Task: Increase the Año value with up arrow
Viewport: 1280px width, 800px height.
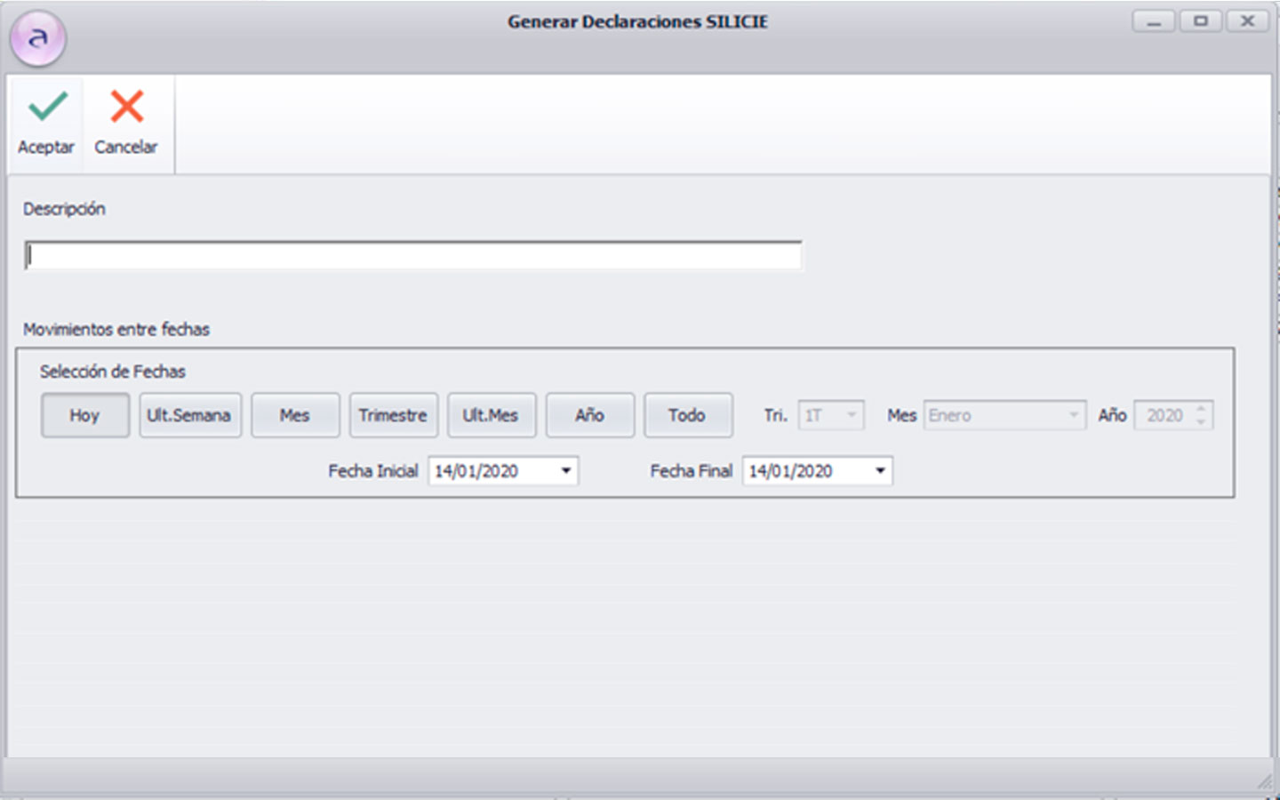Action: (1201, 410)
